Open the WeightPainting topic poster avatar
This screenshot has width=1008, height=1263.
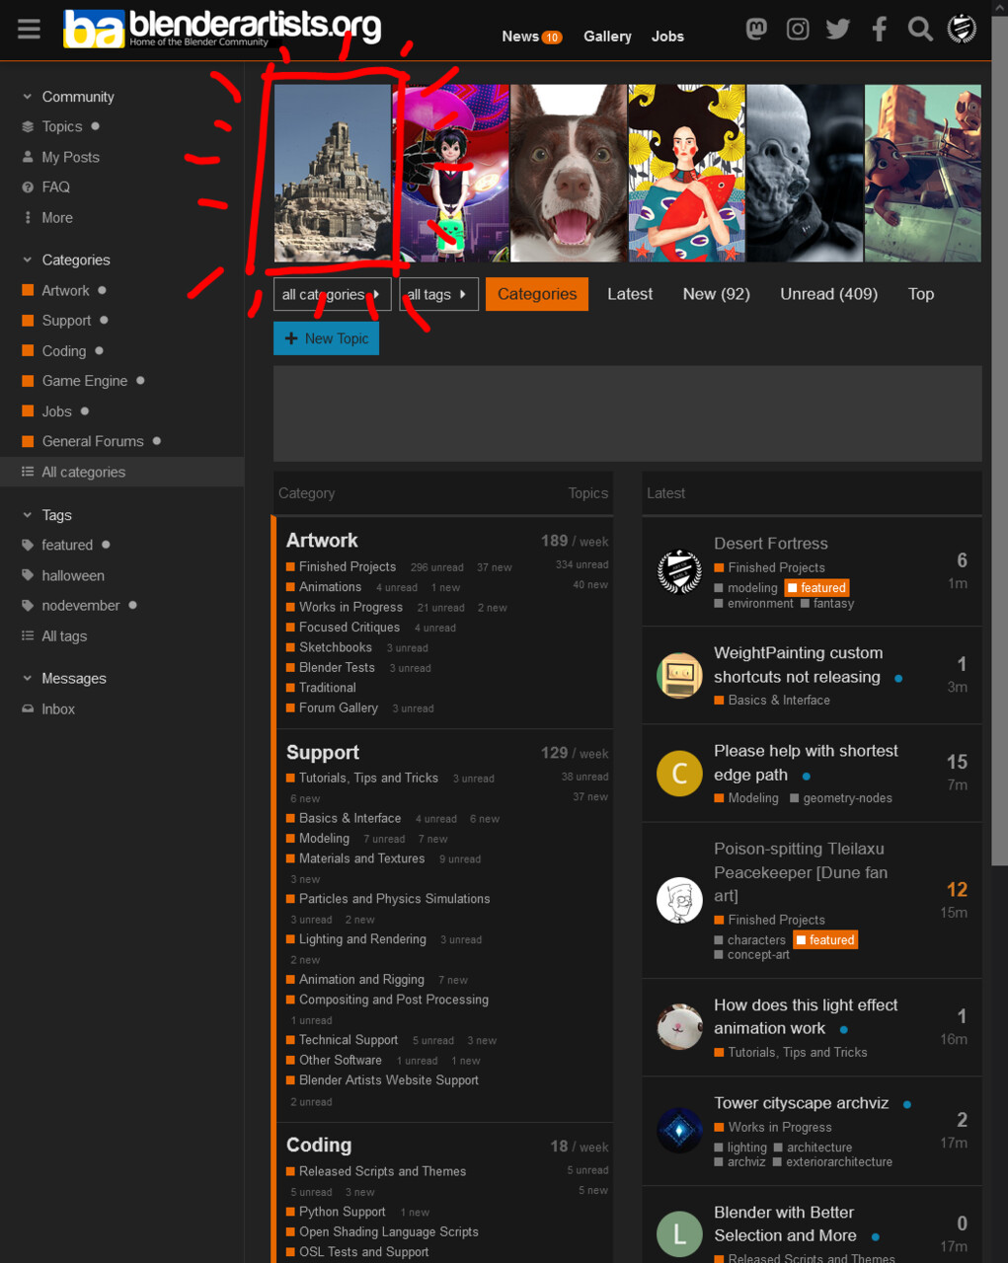680,675
